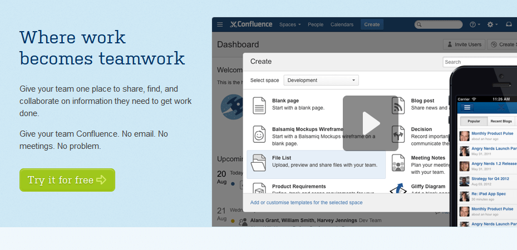This screenshot has width=517, height=250.
Task: Open the Spaces dropdown menu
Action: tap(290, 24)
